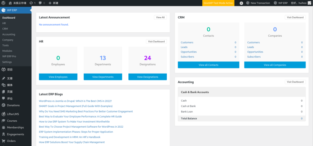This screenshot has height=146, width=313.
Task: Click View Designations button
Action: tap(148, 77)
